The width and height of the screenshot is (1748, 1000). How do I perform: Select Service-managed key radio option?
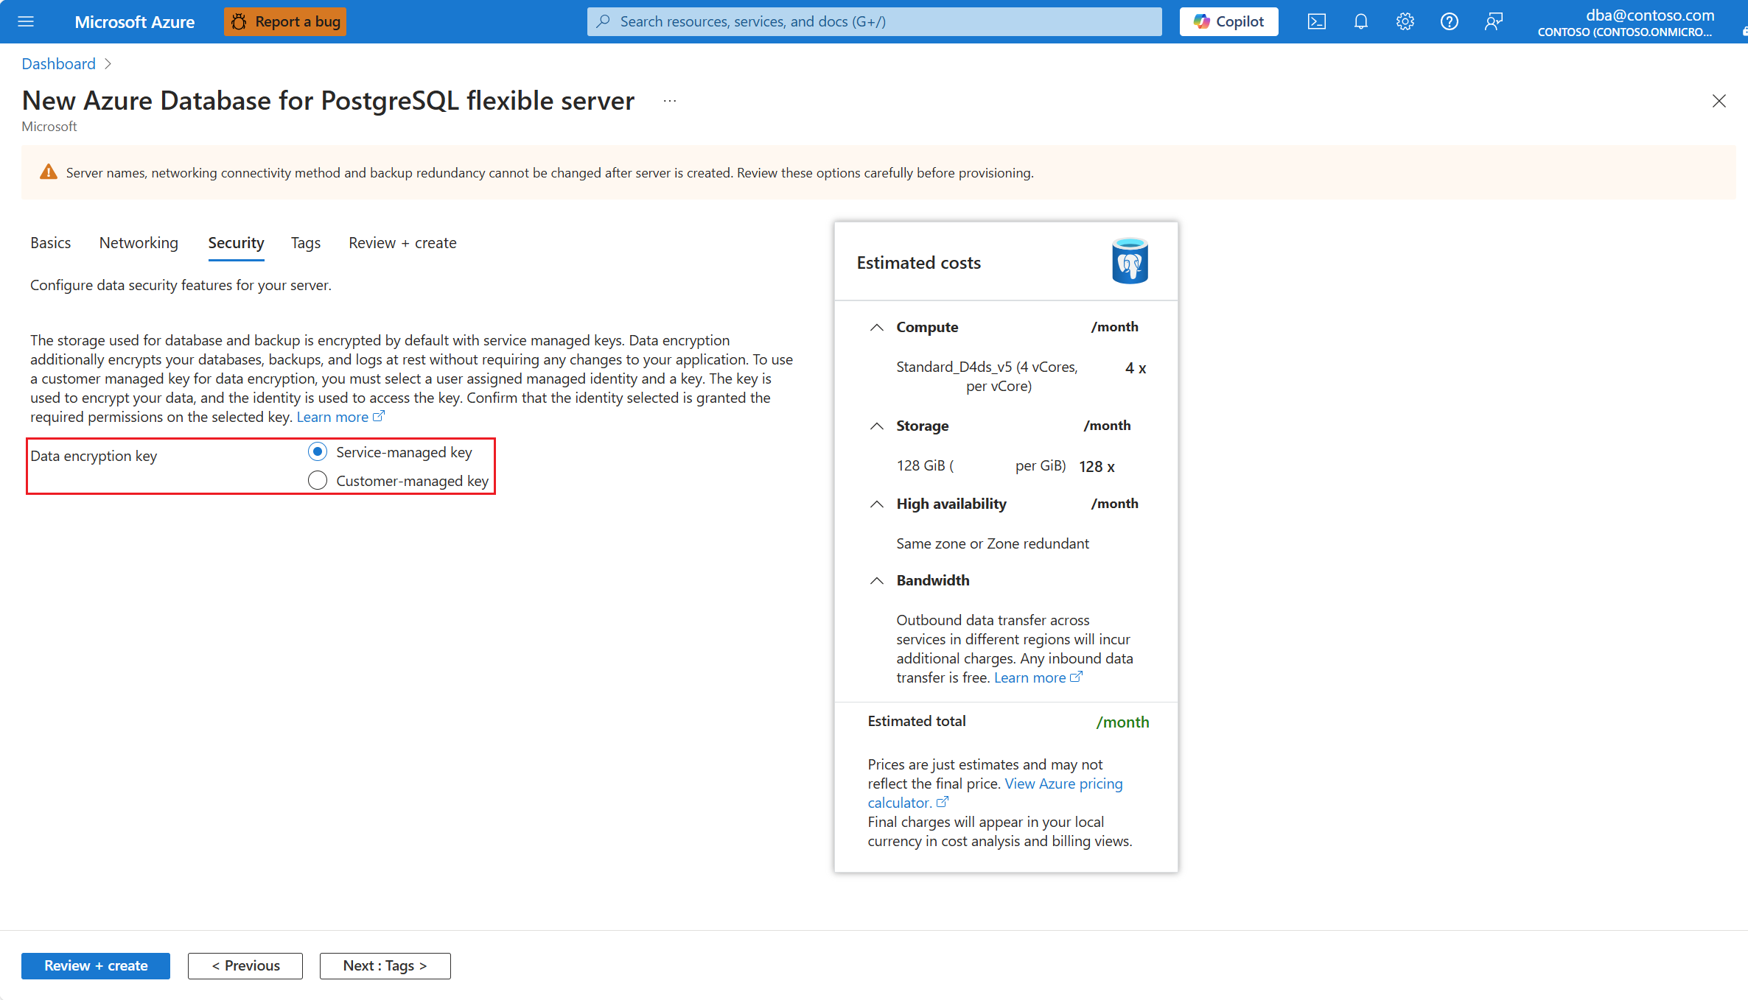(x=318, y=451)
